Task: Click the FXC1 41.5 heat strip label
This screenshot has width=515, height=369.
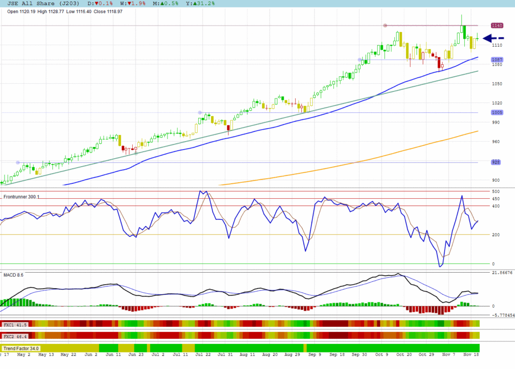Action: point(15,325)
